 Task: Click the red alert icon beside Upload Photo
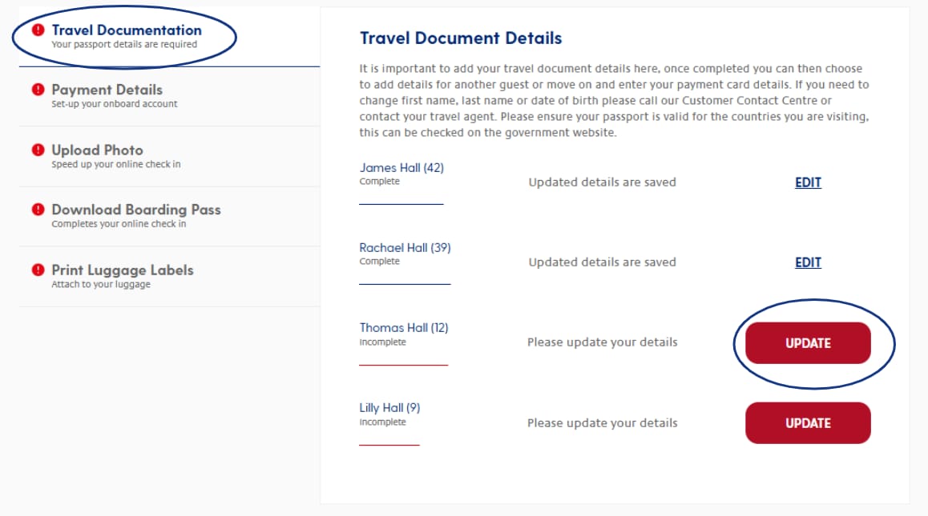tap(38, 150)
